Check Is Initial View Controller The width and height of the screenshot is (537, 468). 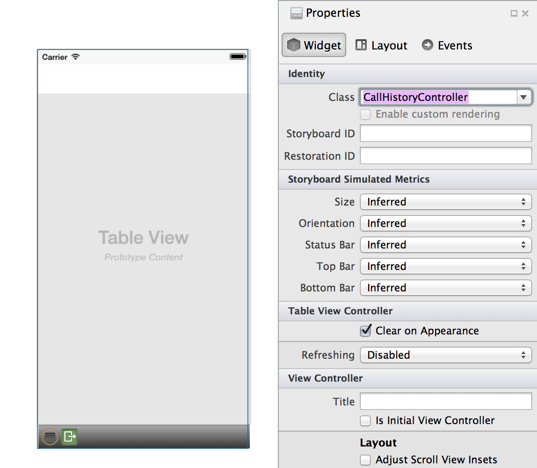(365, 420)
